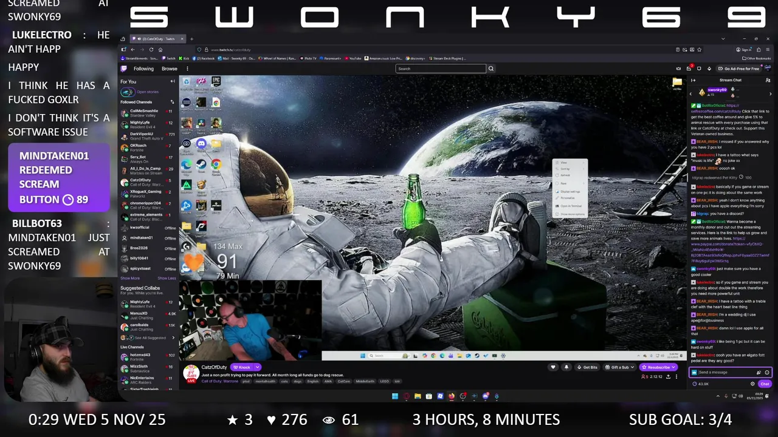This screenshot has width=778, height=437.
Task: Go to browser home page
Action: [160, 50]
